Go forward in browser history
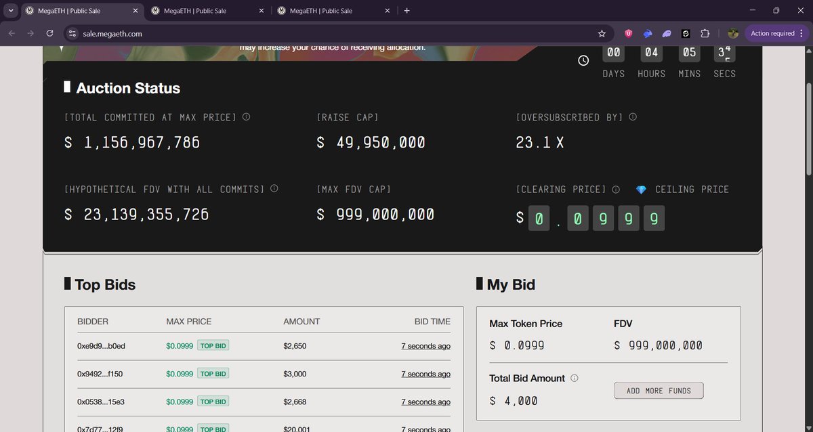Screen dimensions: 813x432 click(30, 33)
